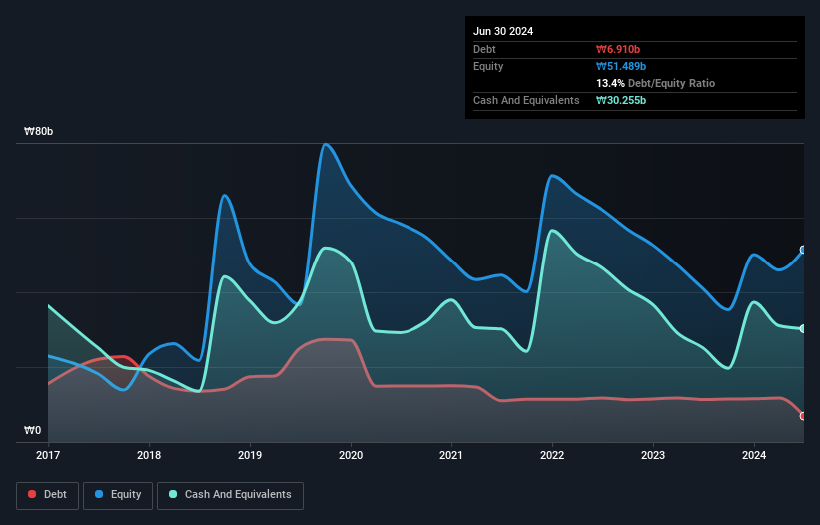820x525 pixels.
Task: Select the 2023 x-axis label
Action: click(653, 455)
